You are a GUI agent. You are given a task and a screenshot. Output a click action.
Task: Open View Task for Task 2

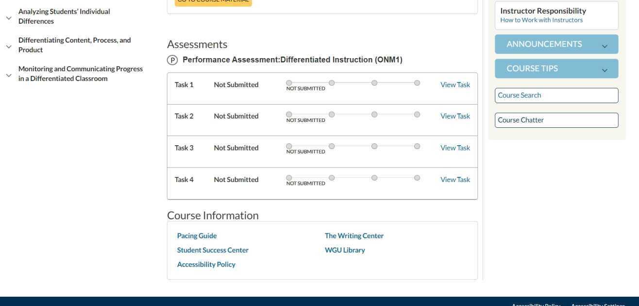(x=455, y=116)
